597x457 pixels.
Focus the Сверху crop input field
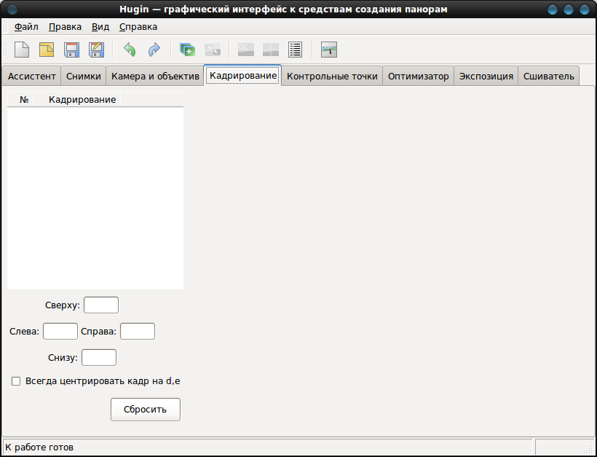point(101,305)
